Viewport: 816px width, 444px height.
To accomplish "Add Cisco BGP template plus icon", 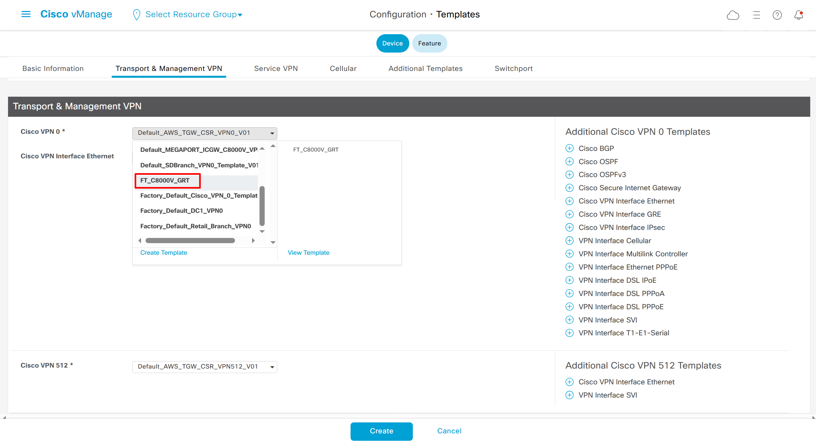I will click(569, 148).
